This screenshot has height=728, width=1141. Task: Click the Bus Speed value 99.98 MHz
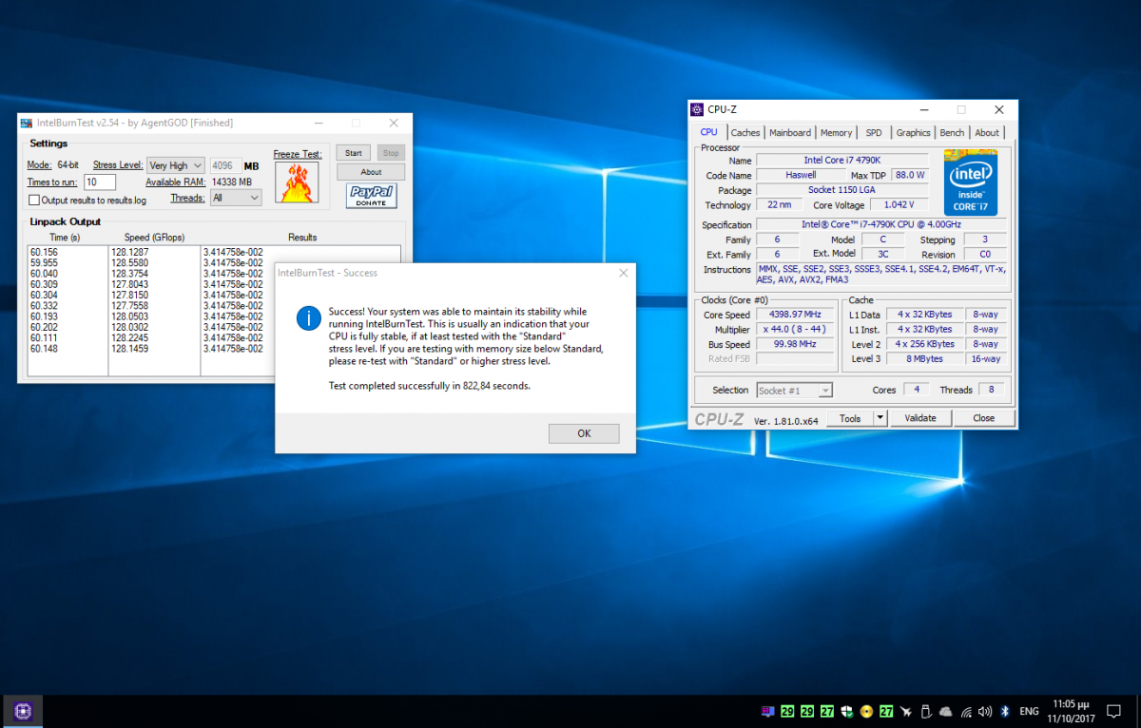(x=796, y=344)
